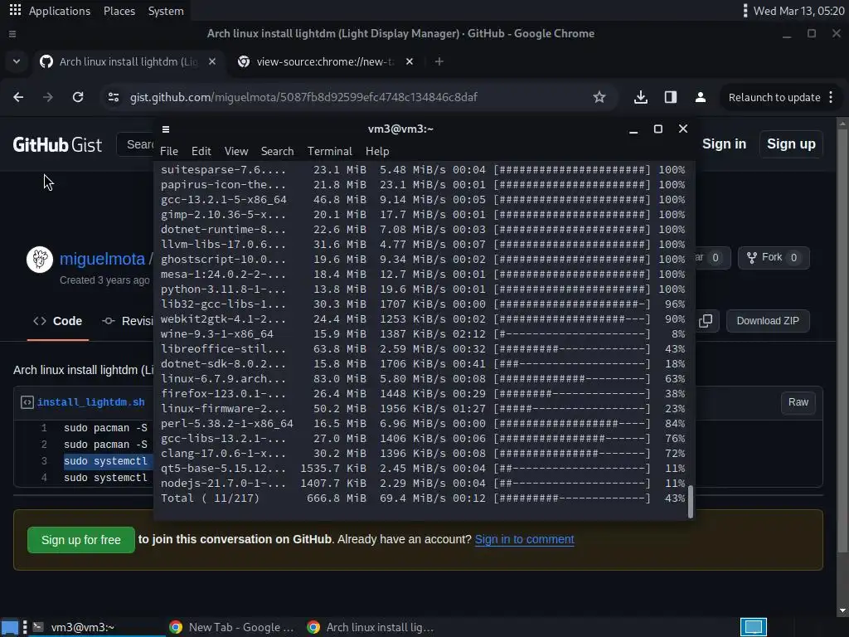This screenshot has height=637, width=849.
Task: Fork this gist
Action: click(x=774, y=257)
